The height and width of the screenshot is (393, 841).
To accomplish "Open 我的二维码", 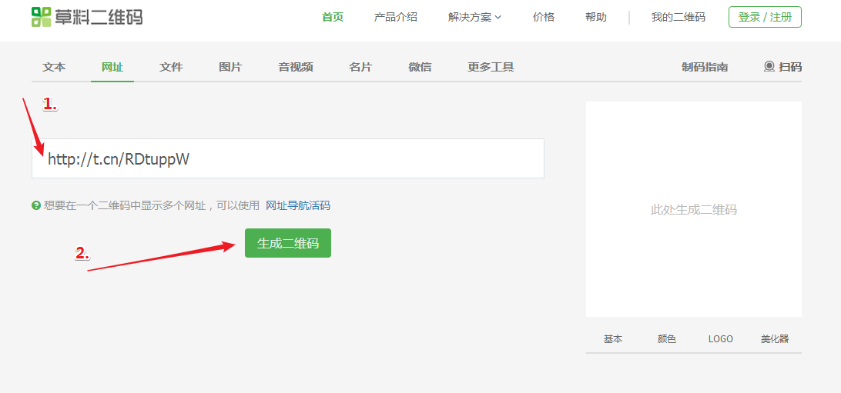I will pyautogui.click(x=678, y=17).
